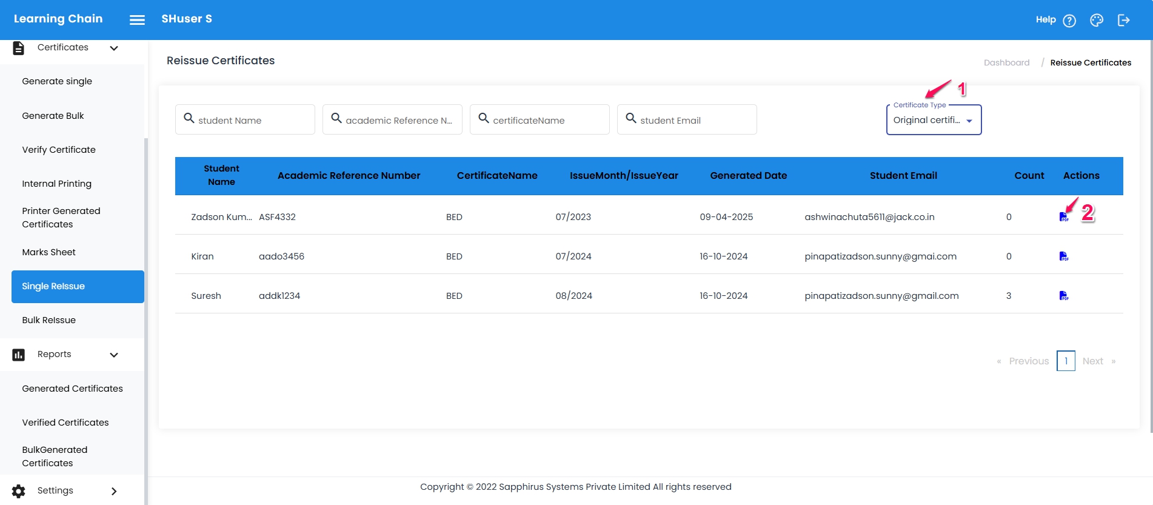
Task: Click the Settings gear icon in sidebar
Action: click(19, 491)
